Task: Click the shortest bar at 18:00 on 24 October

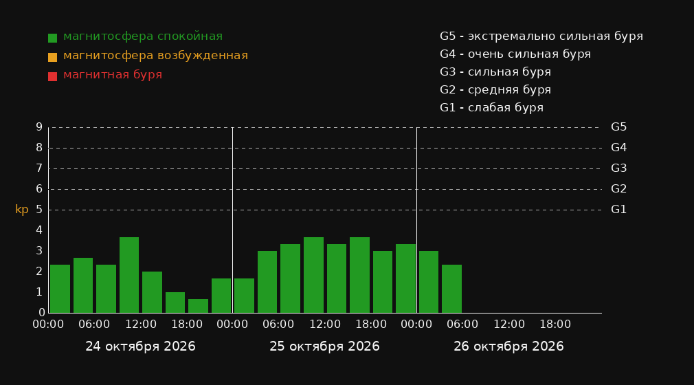Action: 199,306
